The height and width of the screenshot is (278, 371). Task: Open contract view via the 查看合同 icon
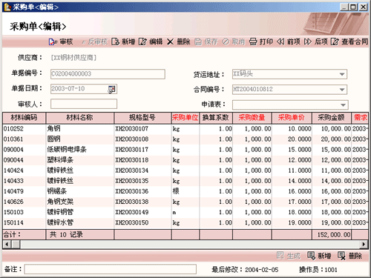pyautogui.click(x=335, y=42)
